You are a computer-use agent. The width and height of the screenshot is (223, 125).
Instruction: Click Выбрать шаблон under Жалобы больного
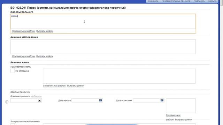point(45,31)
